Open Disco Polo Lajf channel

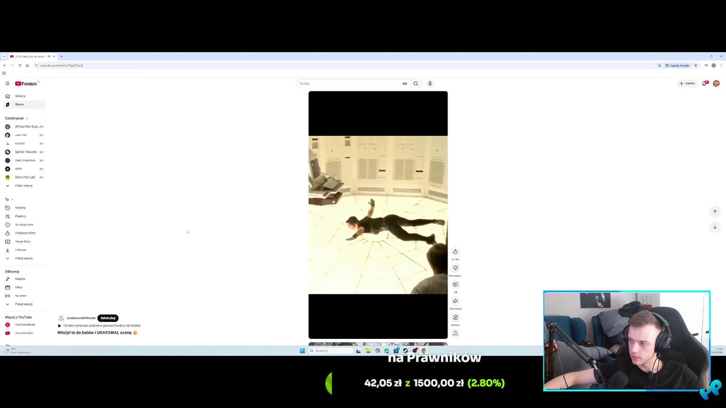coord(23,177)
